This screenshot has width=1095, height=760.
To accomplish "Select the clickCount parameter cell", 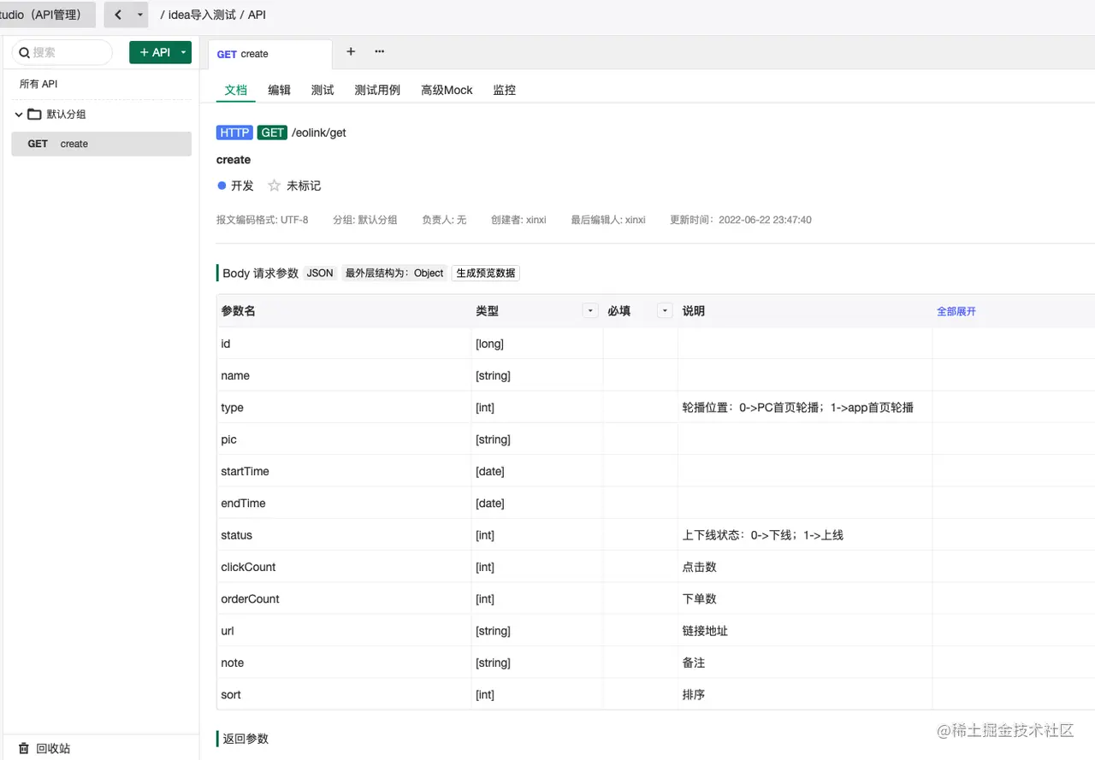I will tap(248, 567).
